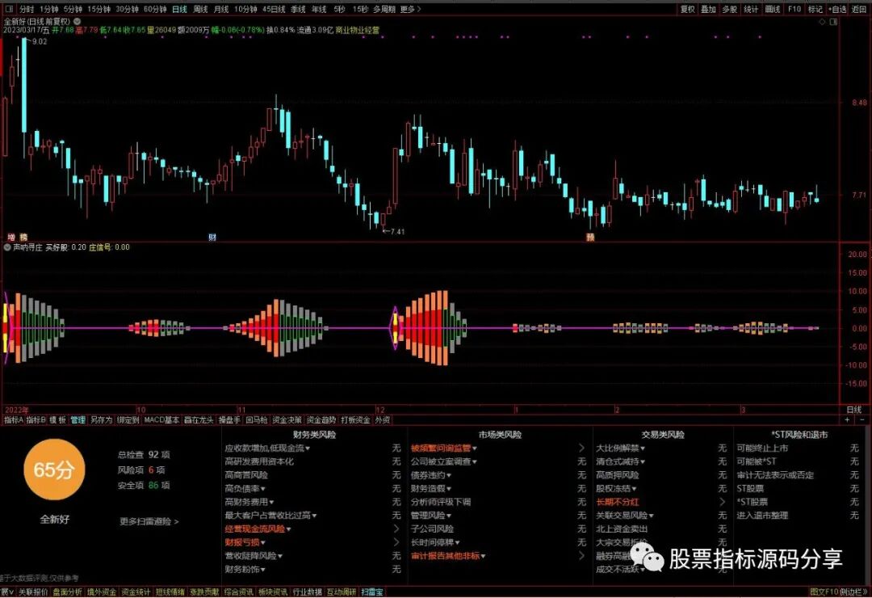Click the 增 marker under the chart

(10, 238)
